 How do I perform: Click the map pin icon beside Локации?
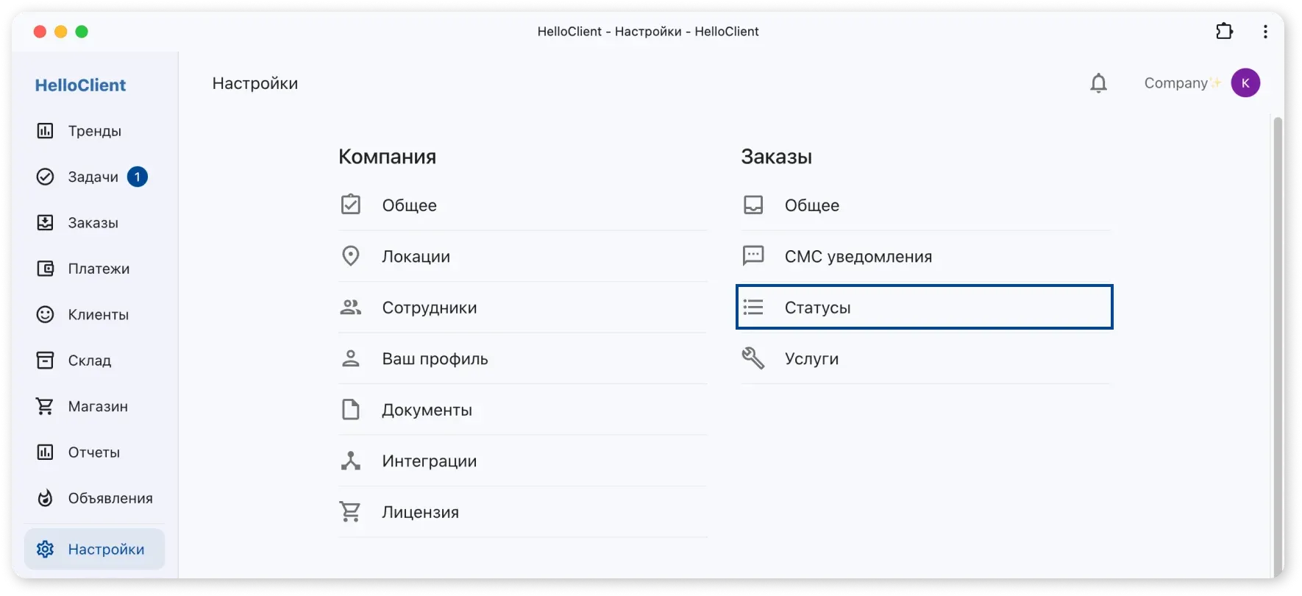coord(351,256)
